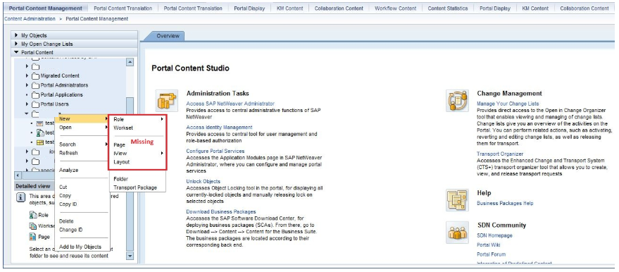Click the tree scrollbar up arrow
Image resolution: width=619 pixels, height=272 pixels.
click(x=130, y=63)
